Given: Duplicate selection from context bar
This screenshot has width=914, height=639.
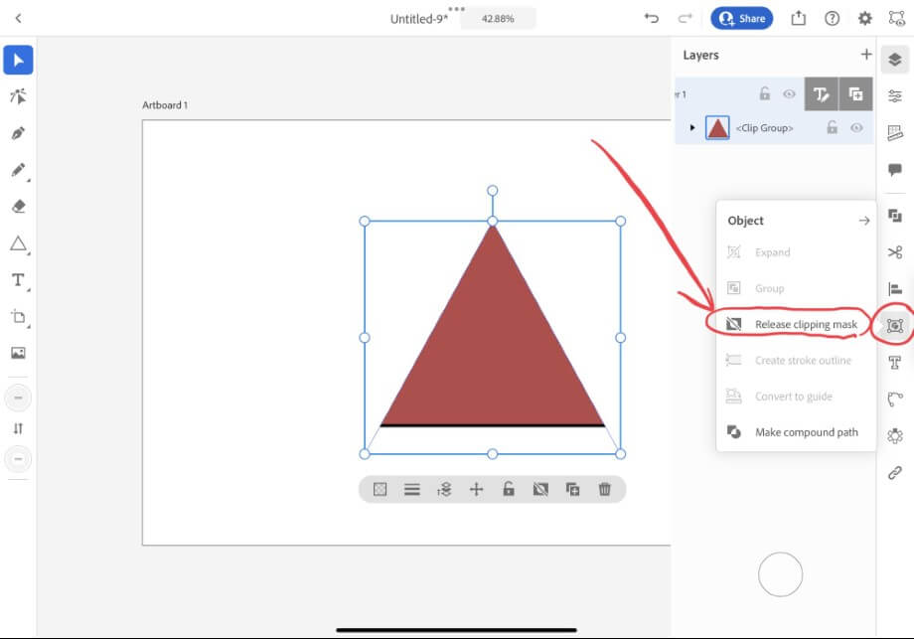Looking at the screenshot, I should click(572, 489).
